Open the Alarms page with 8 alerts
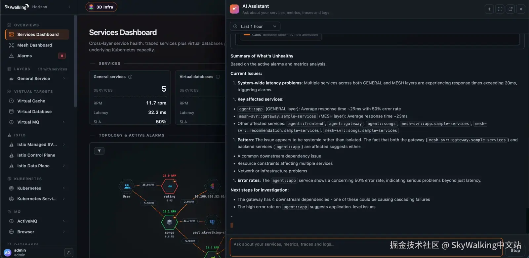Viewport: 529px width, 258px height. (x=37, y=56)
